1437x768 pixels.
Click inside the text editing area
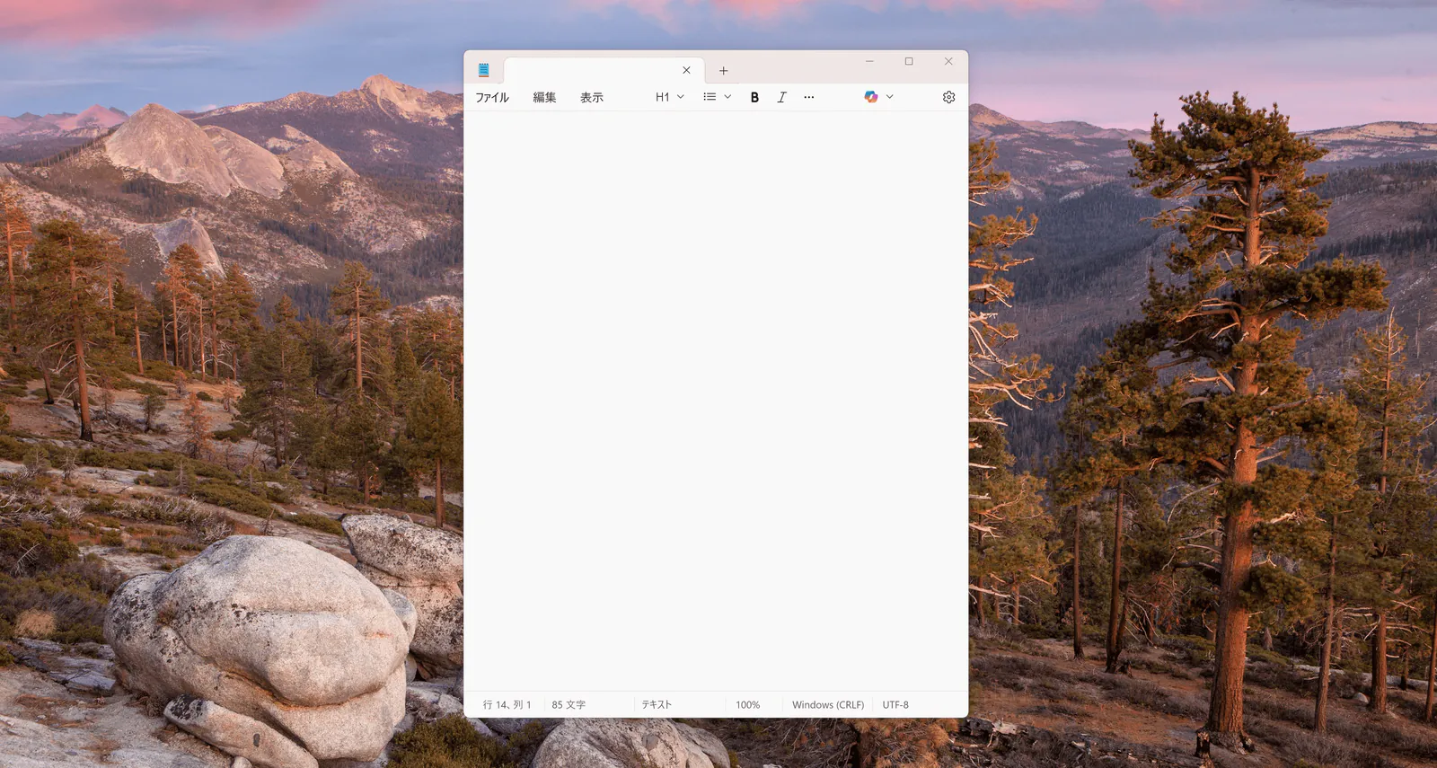click(716, 401)
